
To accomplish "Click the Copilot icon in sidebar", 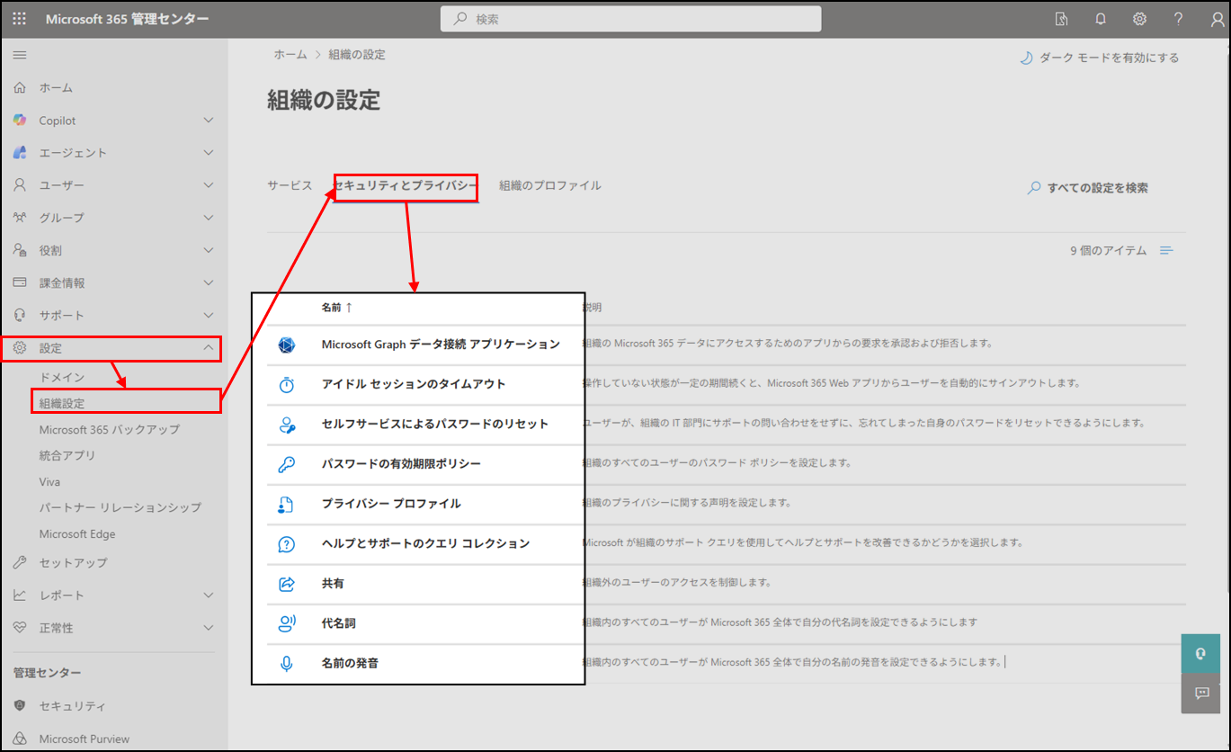I will click(20, 121).
